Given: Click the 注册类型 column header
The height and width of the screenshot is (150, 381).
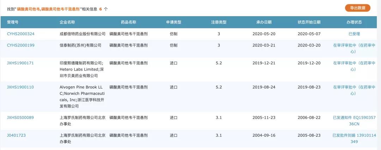Looking at the screenshot, I should (x=219, y=22).
